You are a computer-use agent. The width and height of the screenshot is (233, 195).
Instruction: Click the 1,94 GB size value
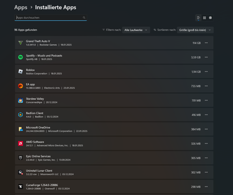pyautogui.click(x=196, y=72)
